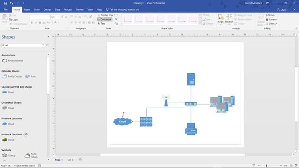Click the wireless access point shape
The width and height of the screenshot is (299, 168).
166,100
